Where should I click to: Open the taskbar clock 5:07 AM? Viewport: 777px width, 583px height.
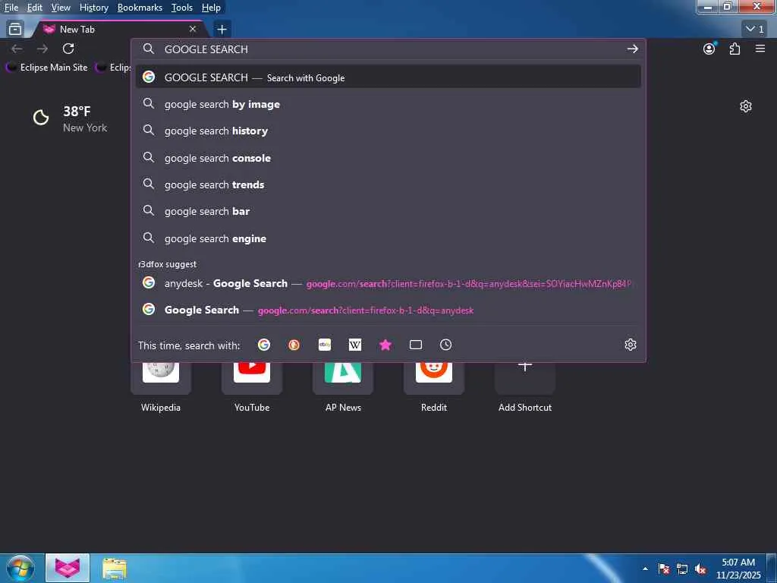tap(738, 569)
